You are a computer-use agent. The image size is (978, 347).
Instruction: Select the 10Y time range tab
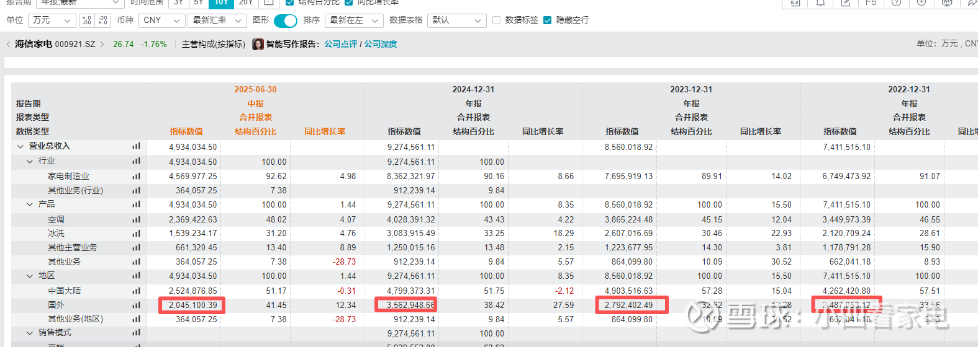click(x=221, y=2)
